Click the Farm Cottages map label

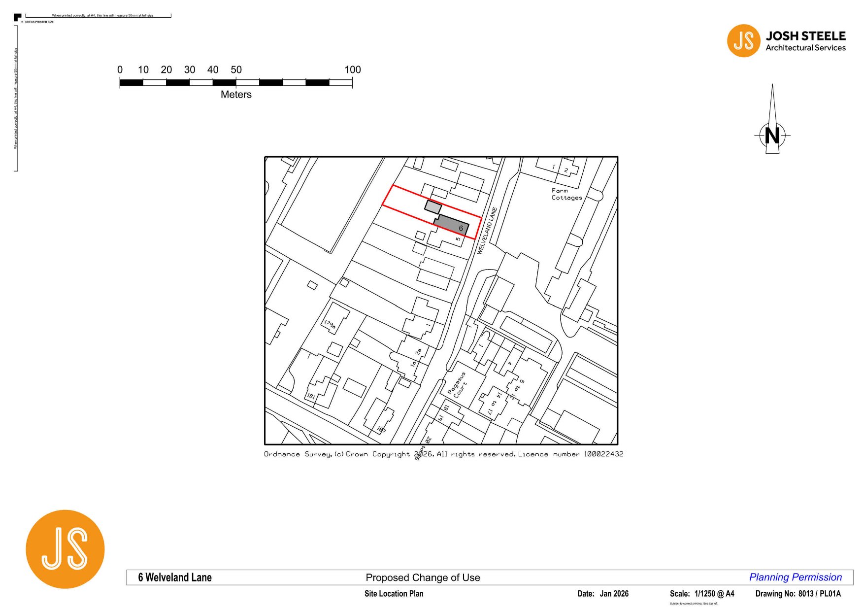point(566,194)
